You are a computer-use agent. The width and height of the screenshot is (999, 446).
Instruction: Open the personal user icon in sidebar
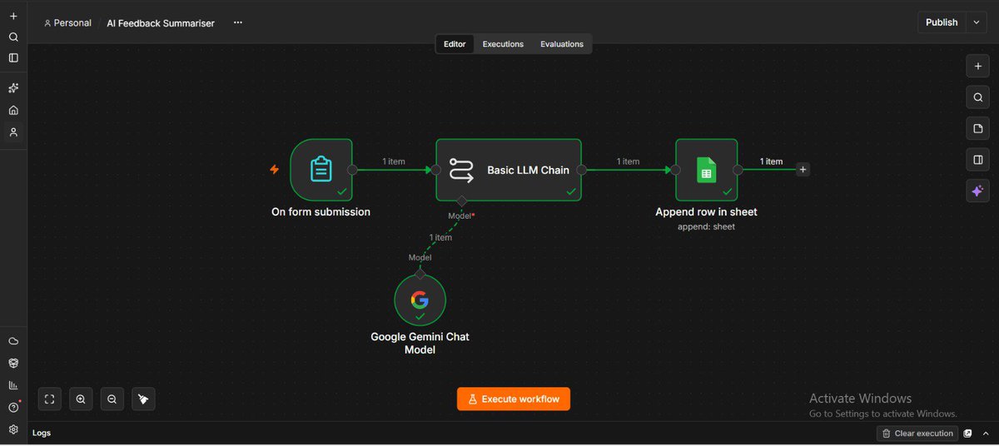pyautogui.click(x=13, y=132)
